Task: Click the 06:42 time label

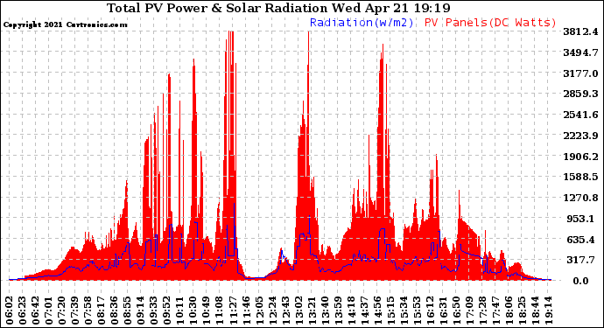Action: [x=35, y=310]
